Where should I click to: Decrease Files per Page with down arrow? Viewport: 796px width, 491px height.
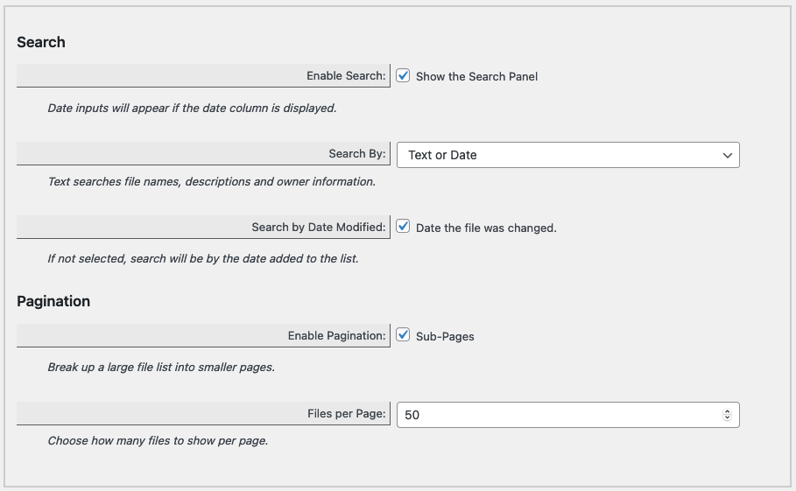(x=727, y=418)
